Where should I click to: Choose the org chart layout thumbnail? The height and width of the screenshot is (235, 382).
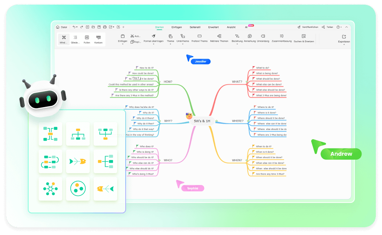click(x=78, y=134)
